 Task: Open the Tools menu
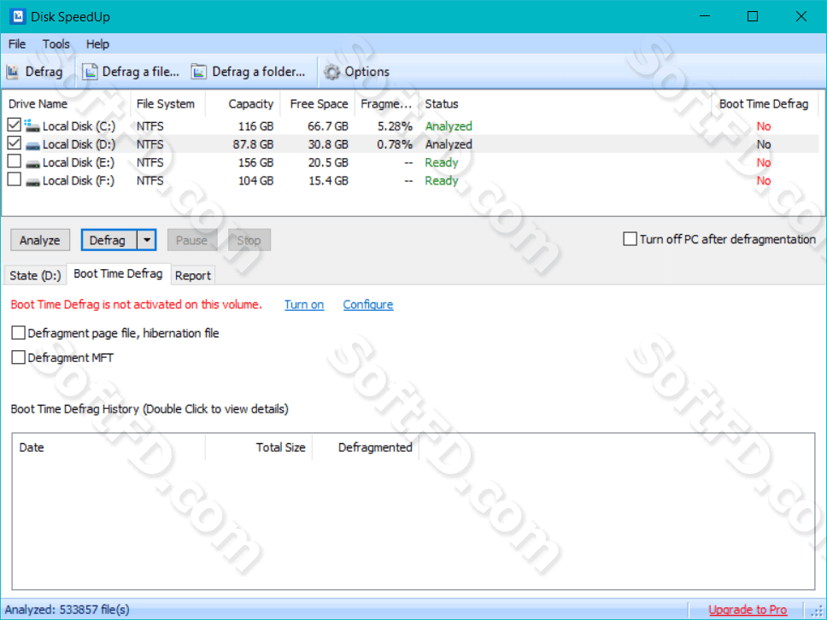[56, 44]
